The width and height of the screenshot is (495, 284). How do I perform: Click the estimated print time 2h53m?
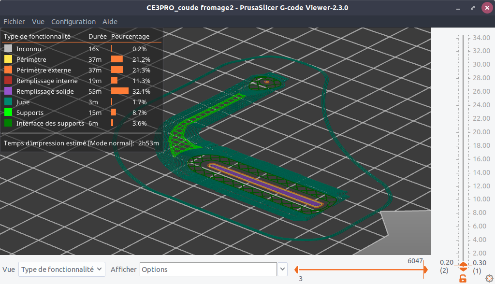pos(148,143)
